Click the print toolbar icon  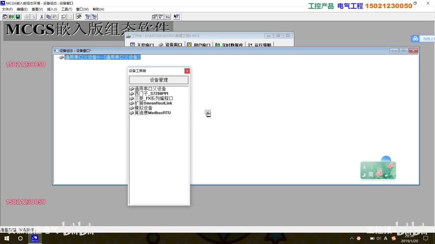pos(27,16)
